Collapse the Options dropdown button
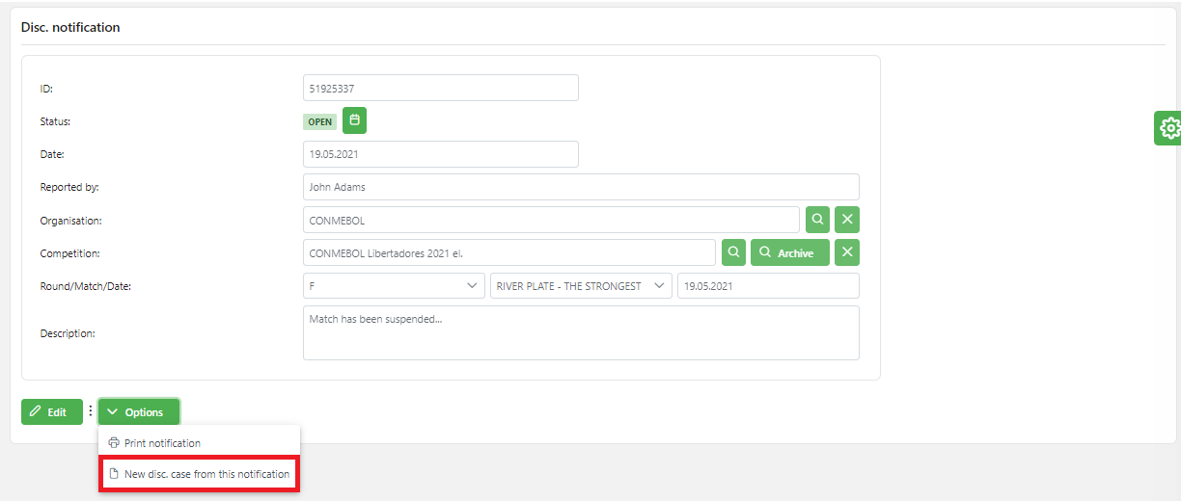The image size is (1181, 501). 138,412
